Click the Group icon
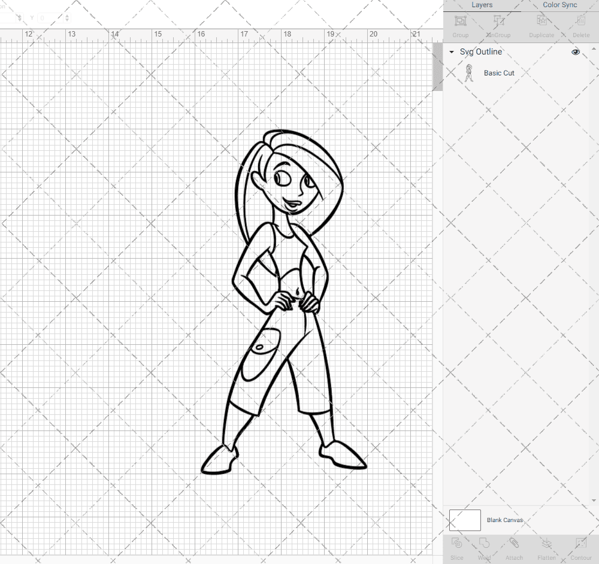 460,25
